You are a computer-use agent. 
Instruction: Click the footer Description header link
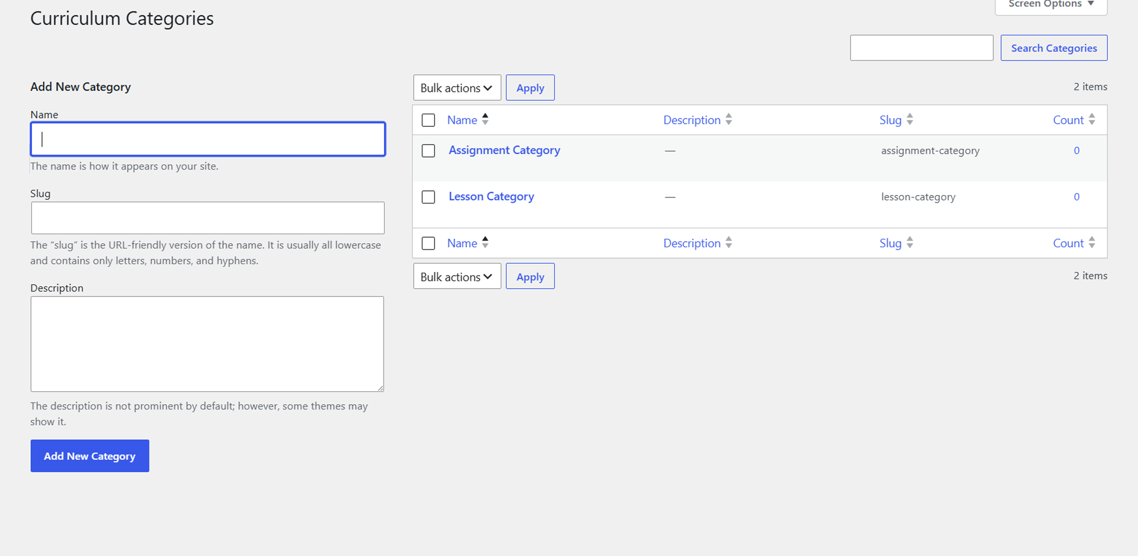tap(692, 244)
